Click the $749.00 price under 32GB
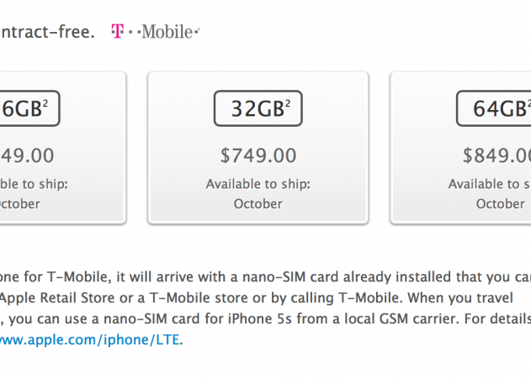The image size is (531, 378). (258, 155)
